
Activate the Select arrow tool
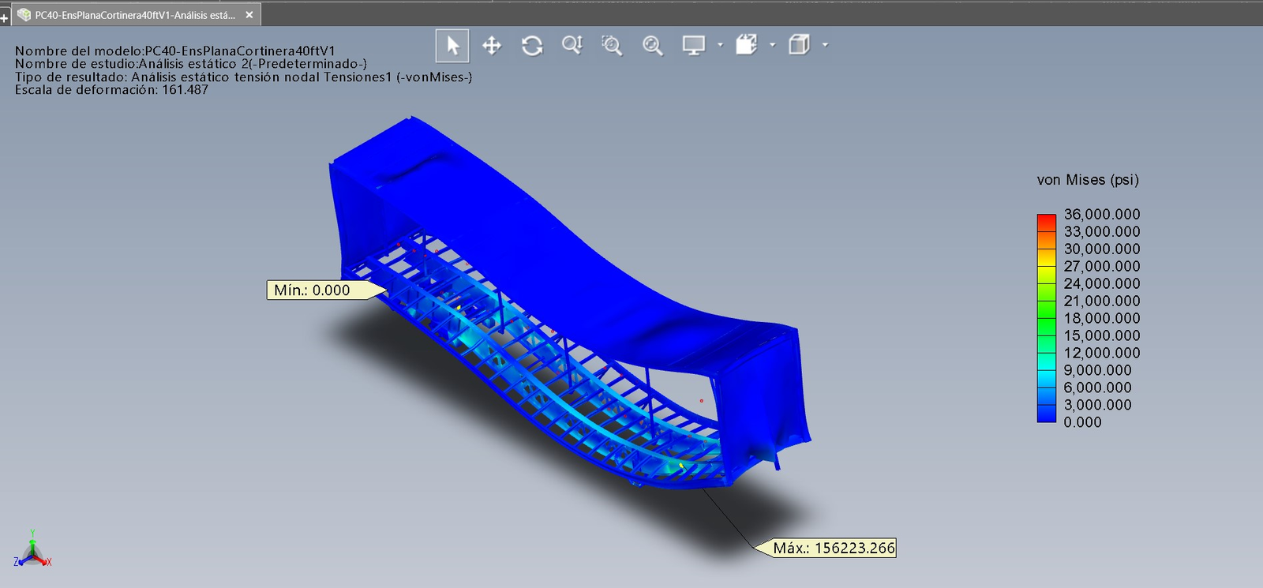(452, 46)
